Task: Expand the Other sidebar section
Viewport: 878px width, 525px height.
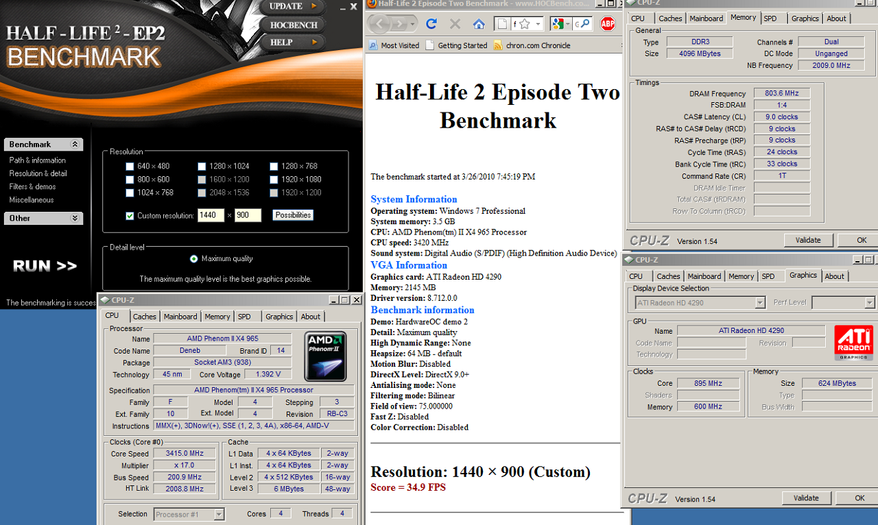Action: 75,218
